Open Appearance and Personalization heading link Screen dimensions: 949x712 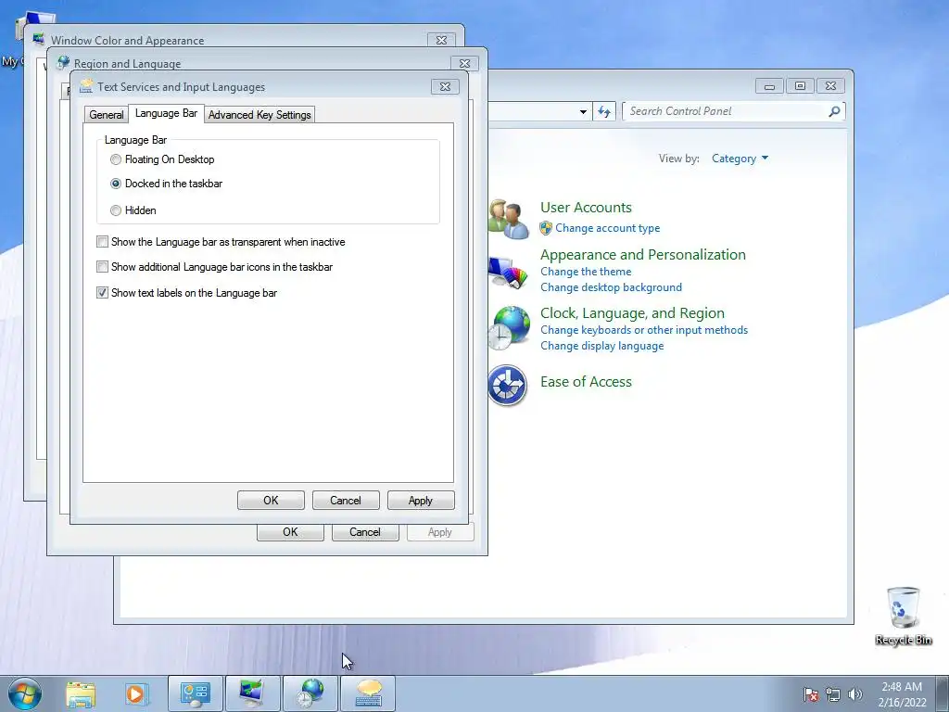tap(643, 255)
